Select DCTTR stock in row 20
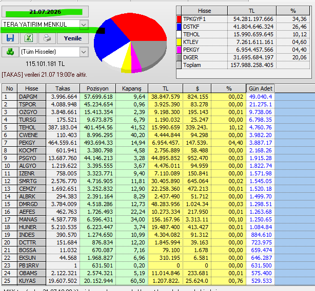This screenshot has height=291, width=315. (31, 243)
